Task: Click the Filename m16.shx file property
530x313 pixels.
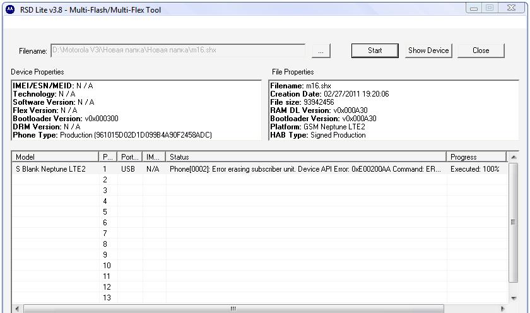Action: [x=300, y=86]
